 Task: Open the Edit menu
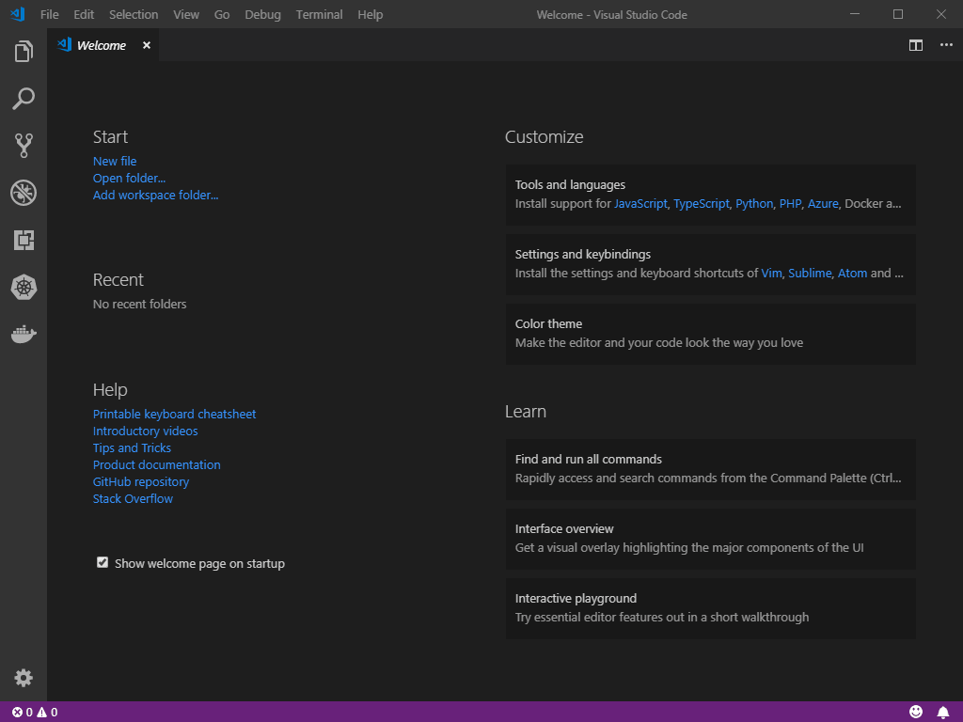coord(84,14)
